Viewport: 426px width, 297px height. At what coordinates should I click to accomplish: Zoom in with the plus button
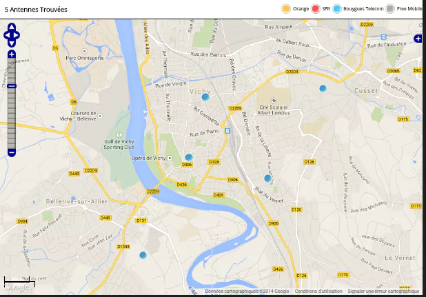[12, 54]
